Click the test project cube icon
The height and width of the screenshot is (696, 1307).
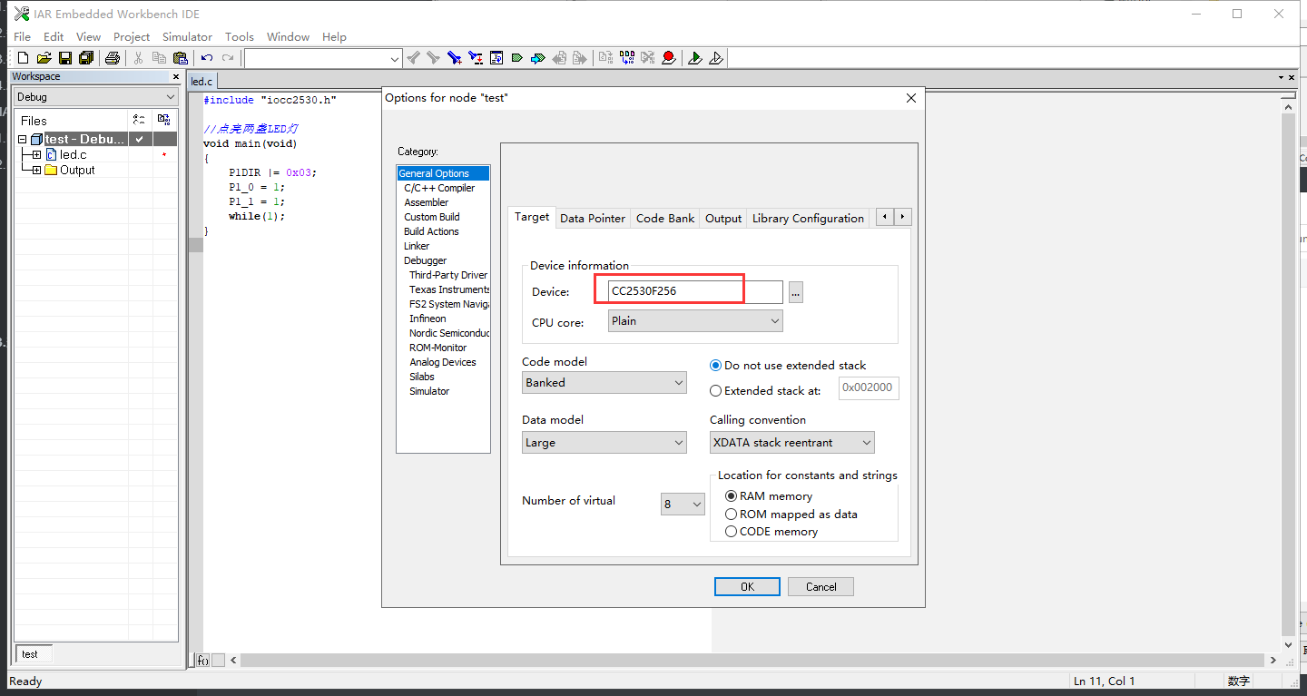37,139
